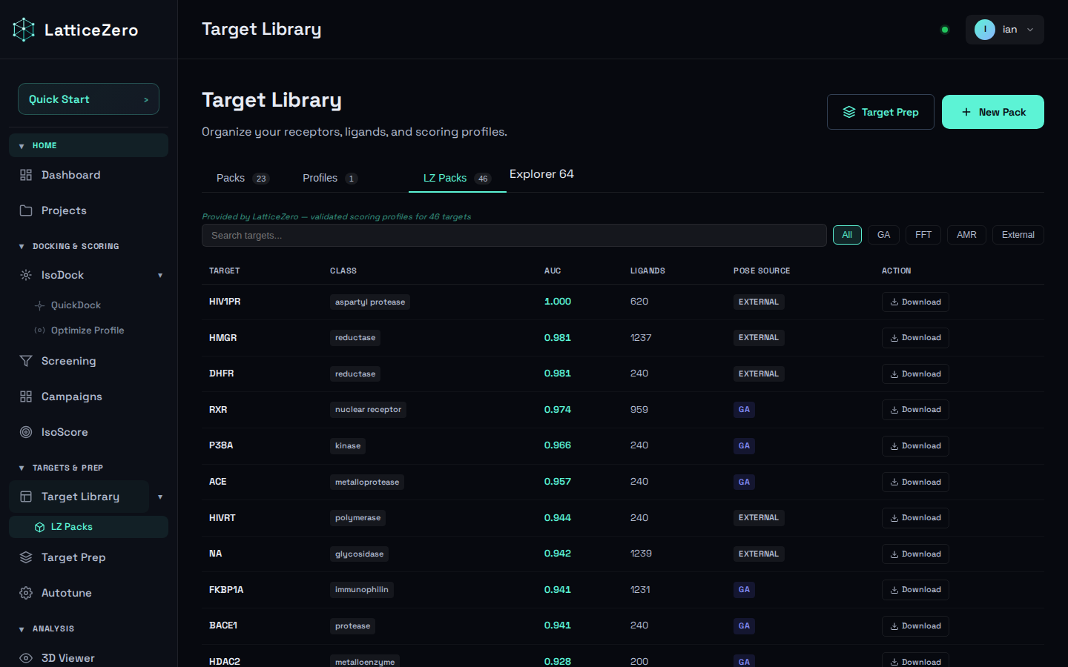
Task: Create a New Pack
Action: (993, 112)
